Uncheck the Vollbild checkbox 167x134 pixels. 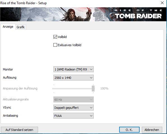pos(55,37)
